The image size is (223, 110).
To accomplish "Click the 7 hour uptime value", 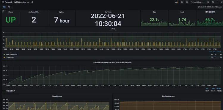I will coord(62,20).
